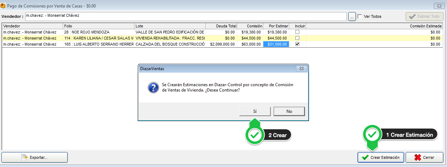This screenshot has width=447, height=167.
Task: Click the Cerrar button with red X
Action: tap(425, 157)
